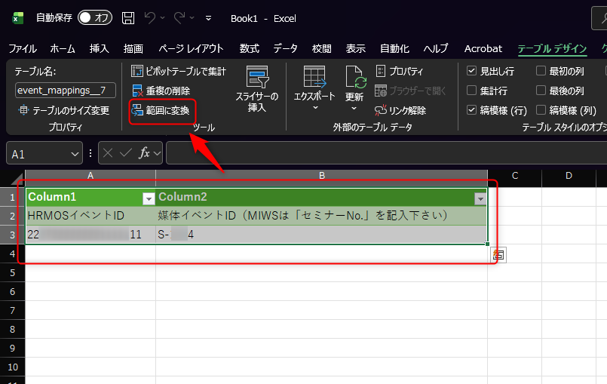Check the First Column (最初の列) checkbox
607x384 pixels.
point(541,71)
